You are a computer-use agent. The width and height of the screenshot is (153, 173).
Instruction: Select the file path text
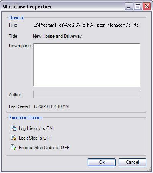point(86,25)
